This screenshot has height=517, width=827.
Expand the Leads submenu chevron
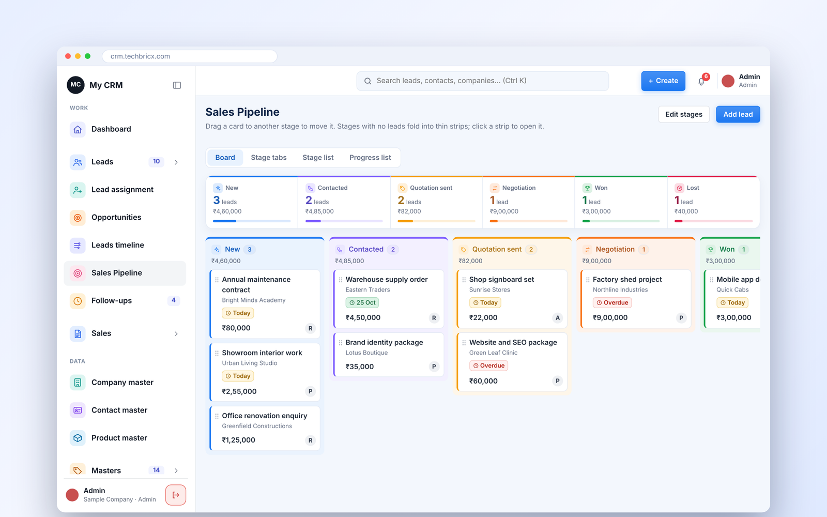176,162
